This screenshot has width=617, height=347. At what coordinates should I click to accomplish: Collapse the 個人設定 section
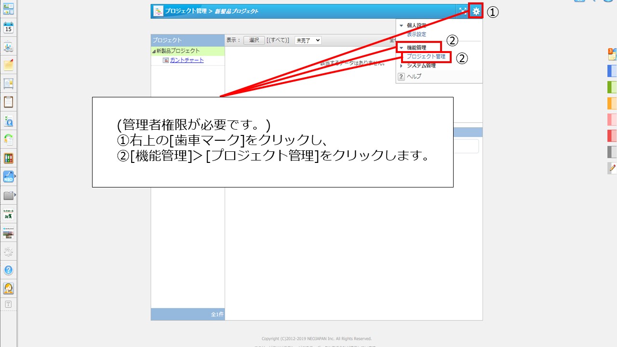click(x=401, y=25)
